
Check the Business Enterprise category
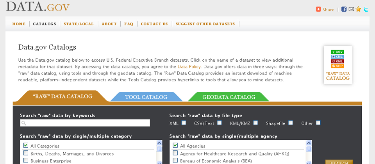26,160
